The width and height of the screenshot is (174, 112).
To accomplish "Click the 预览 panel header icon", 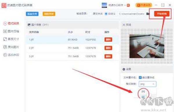I will pyautogui.click(x=124, y=25).
